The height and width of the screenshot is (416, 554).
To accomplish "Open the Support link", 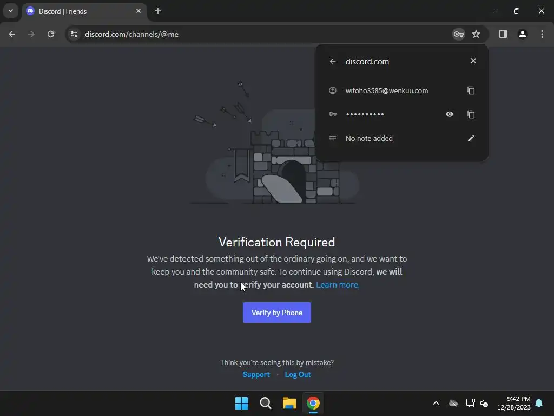I will pyautogui.click(x=256, y=375).
